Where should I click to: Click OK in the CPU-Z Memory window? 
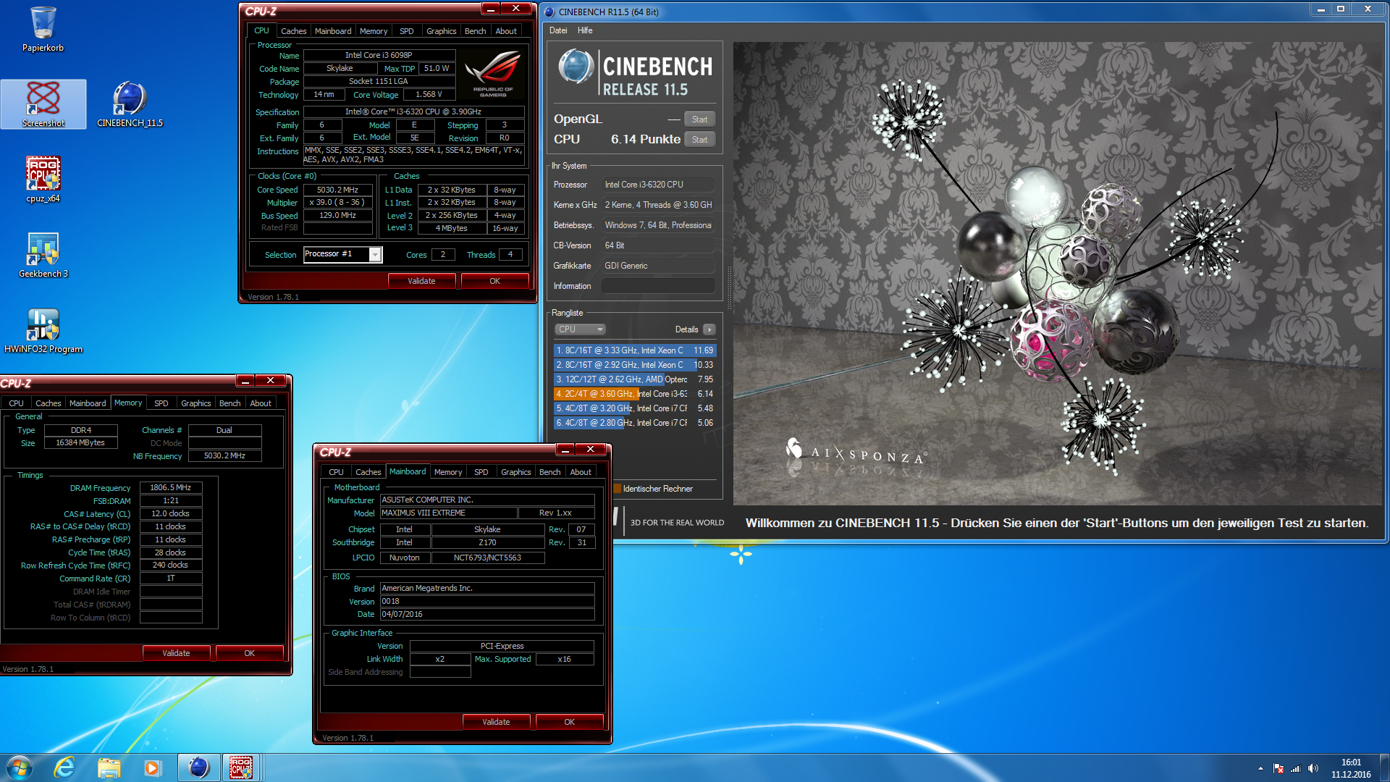pyautogui.click(x=249, y=653)
